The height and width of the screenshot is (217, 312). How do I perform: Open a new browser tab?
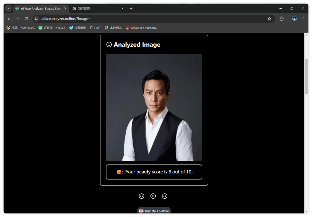[131, 9]
